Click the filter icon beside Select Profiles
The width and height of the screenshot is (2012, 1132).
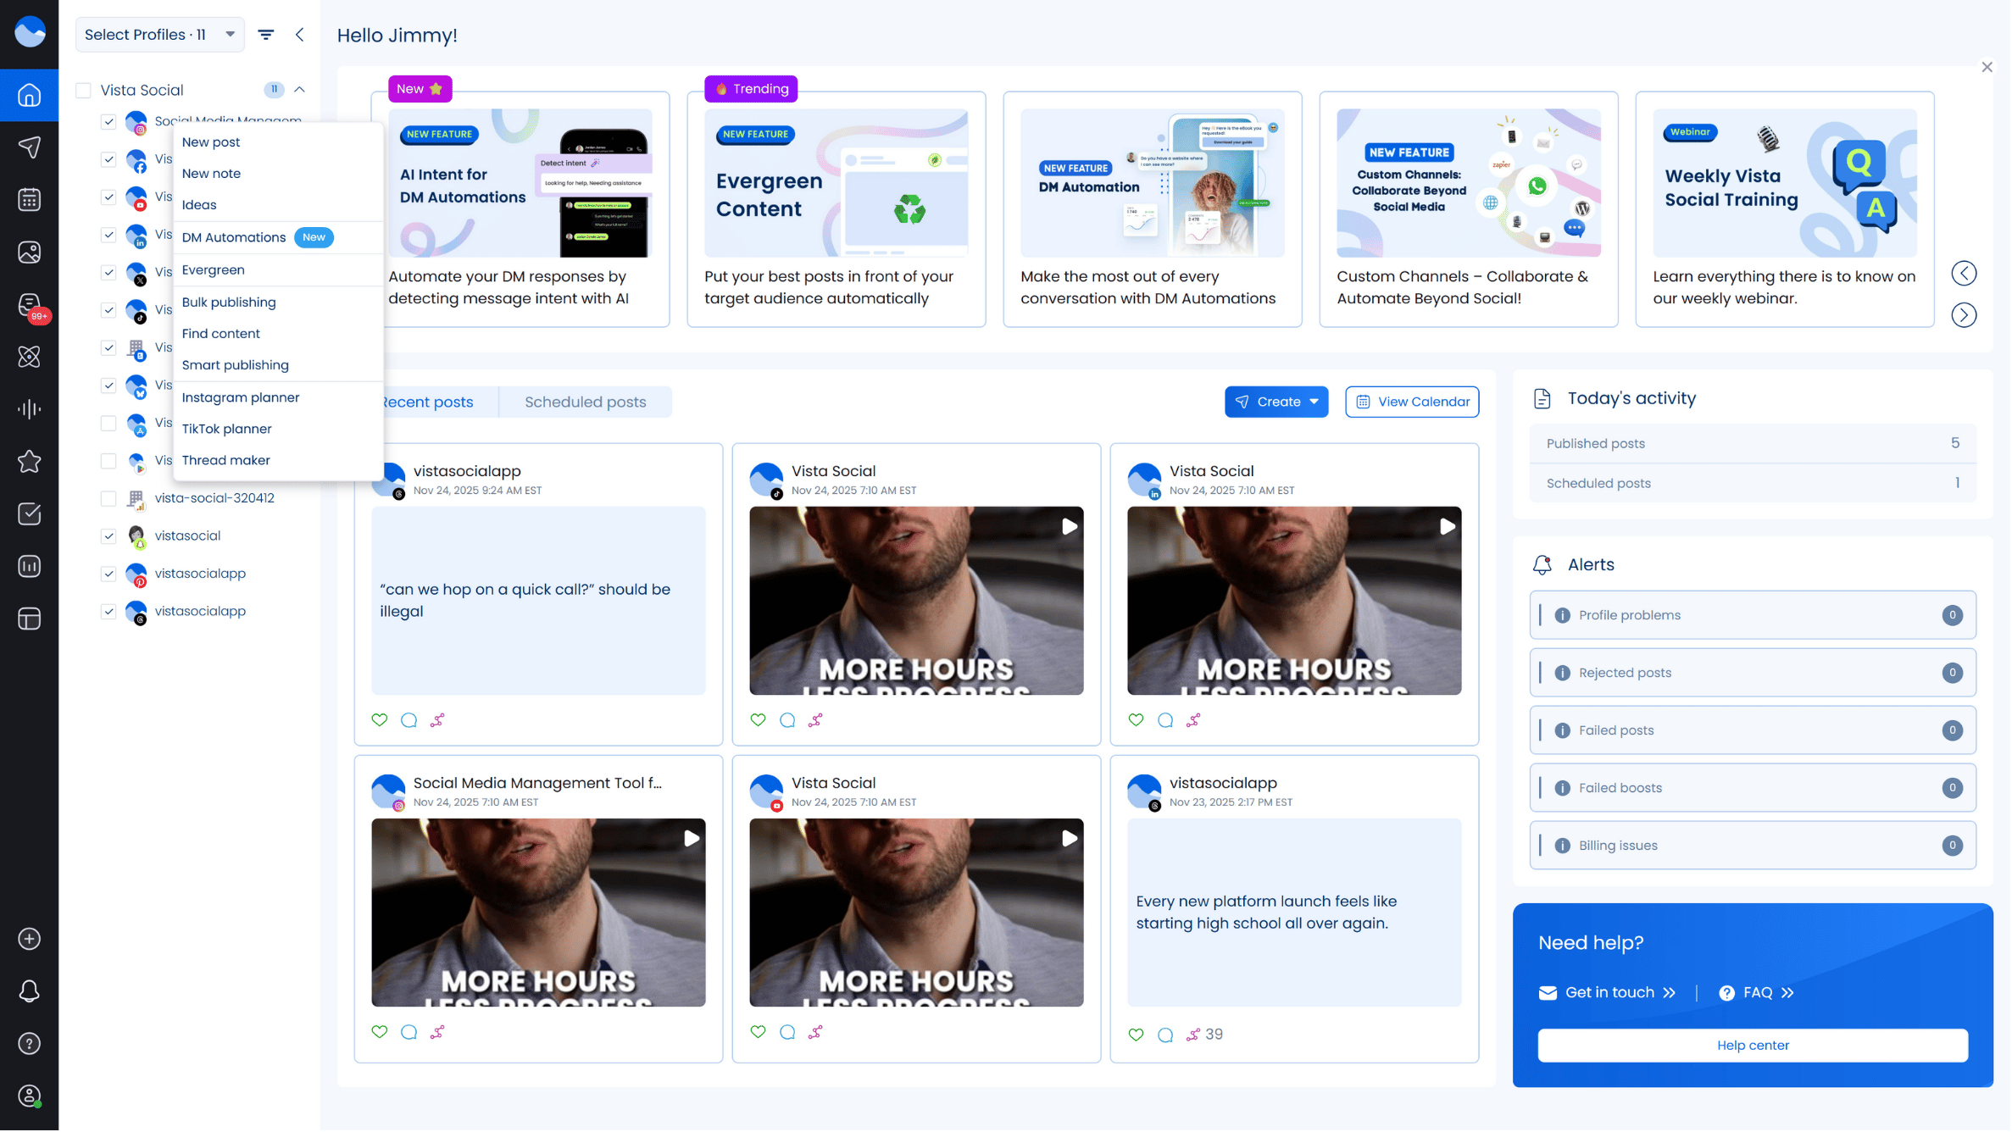[x=266, y=35]
